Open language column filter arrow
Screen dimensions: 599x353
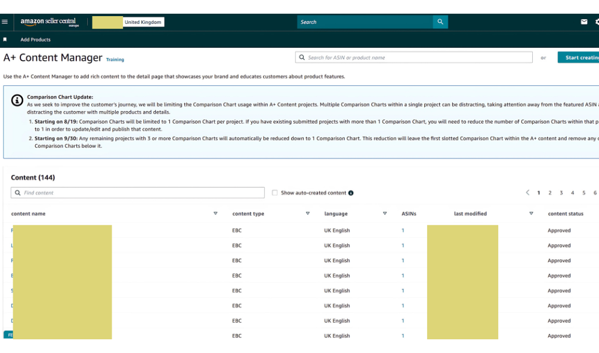click(385, 213)
